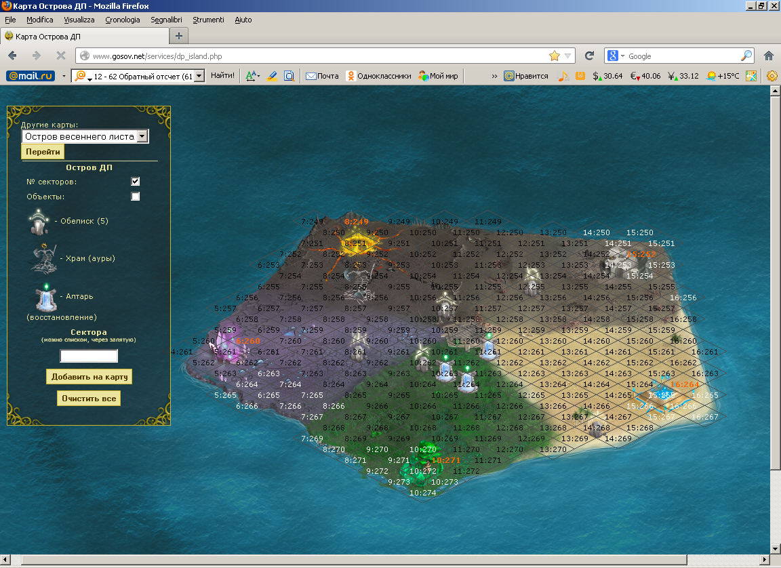This screenshot has height=568, width=781.
Task: Check the yen exchange rate 33.12
Action: (683, 76)
